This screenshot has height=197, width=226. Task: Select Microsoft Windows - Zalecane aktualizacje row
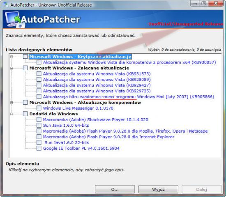[x=79, y=68]
